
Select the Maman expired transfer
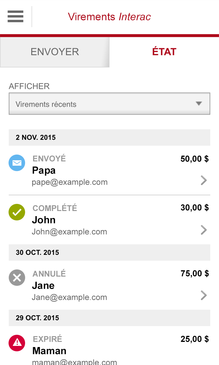(49, 351)
